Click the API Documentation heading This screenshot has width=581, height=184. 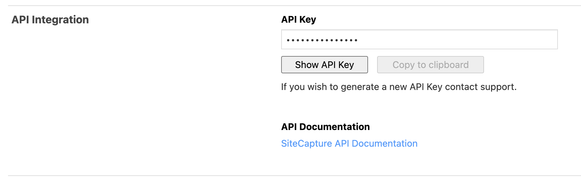[325, 127]
